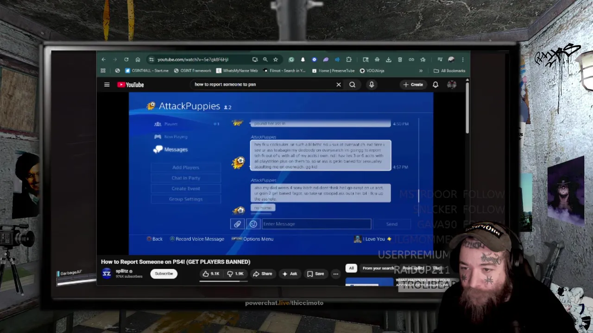Open Home | PreserveTube bookmark
The image size is (593, 333).
tap(333, 71)
